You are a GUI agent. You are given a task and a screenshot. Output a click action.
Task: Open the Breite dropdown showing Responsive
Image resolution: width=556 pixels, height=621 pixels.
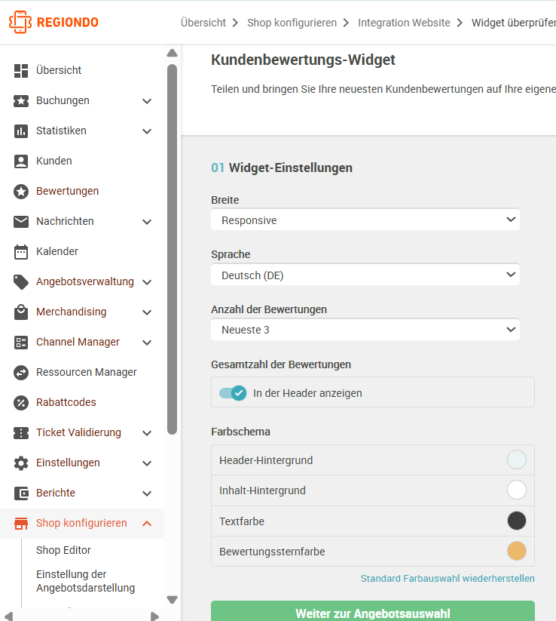coord(365,220)
